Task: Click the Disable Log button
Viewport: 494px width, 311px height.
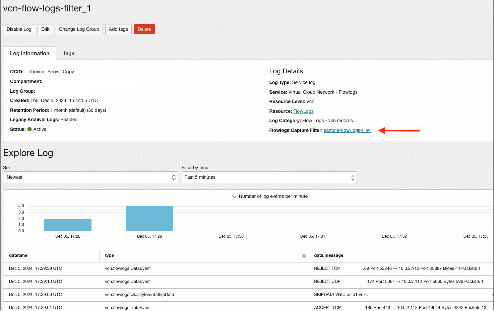Action: click(x=19, y=29)
